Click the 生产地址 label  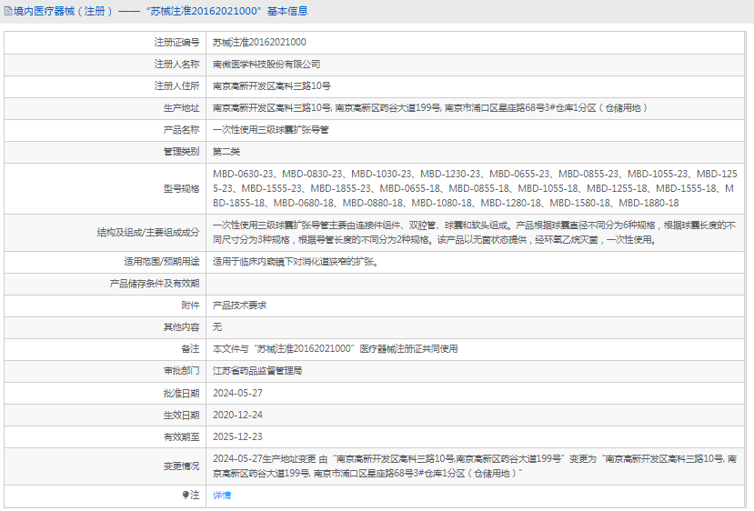tap(181, 108)
